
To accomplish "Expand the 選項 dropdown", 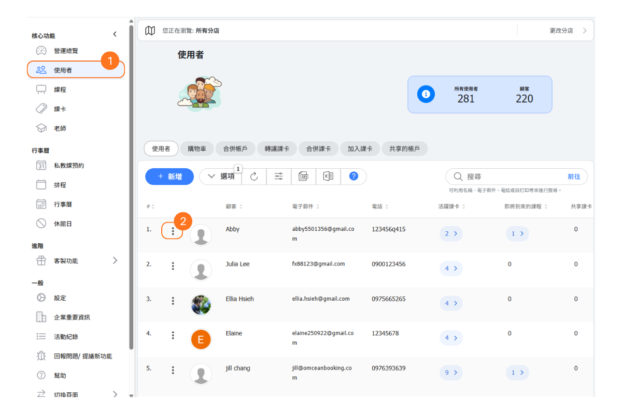I will 221,176.
